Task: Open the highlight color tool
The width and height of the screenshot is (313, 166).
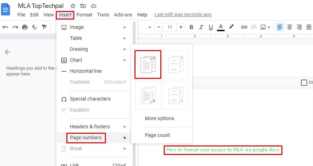Action: pos(231,27)
